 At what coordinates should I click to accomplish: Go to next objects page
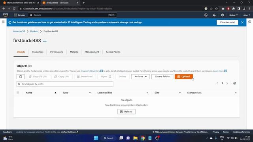pyautogui.click(x=227, y=83)
